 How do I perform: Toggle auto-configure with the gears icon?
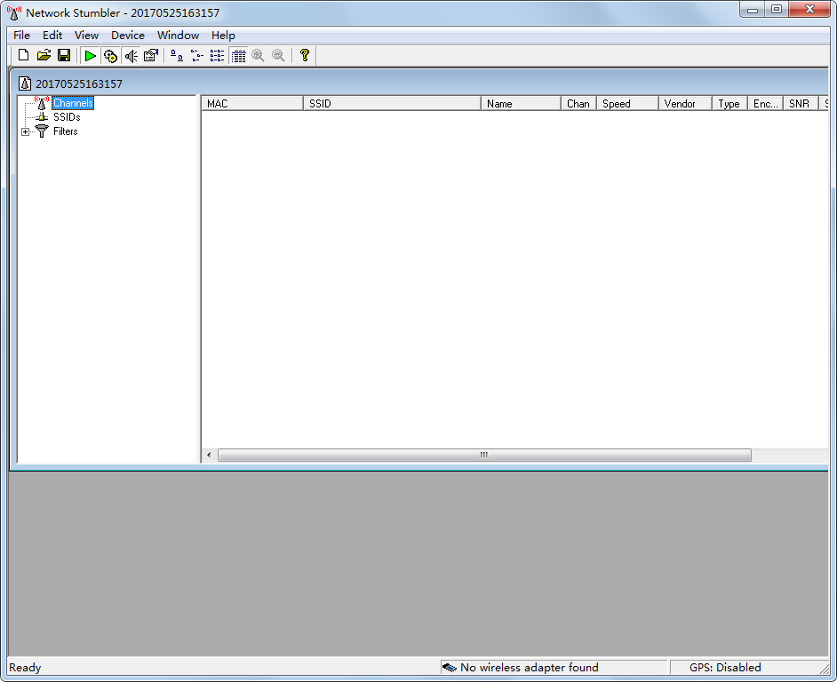pos(110,56)
